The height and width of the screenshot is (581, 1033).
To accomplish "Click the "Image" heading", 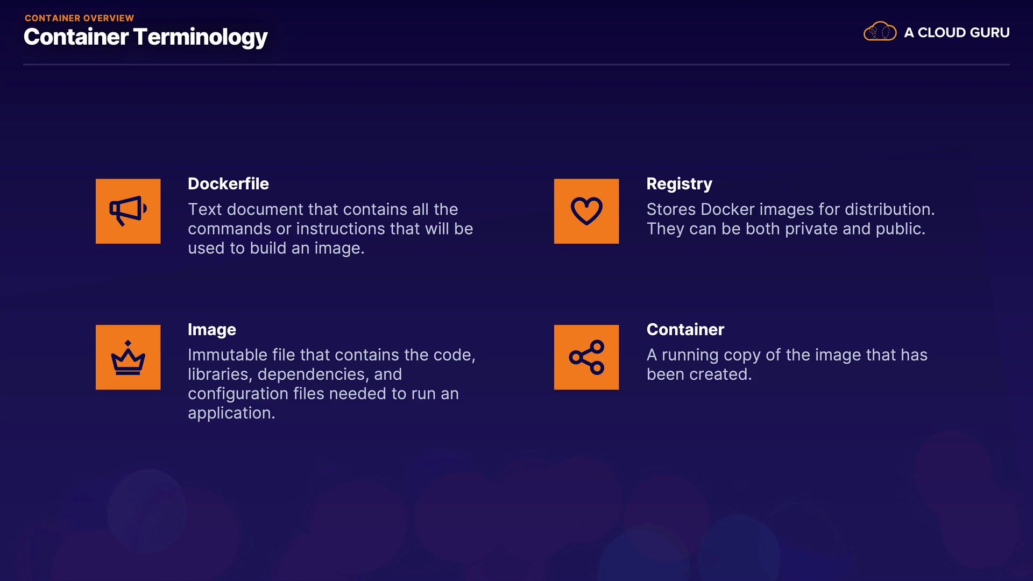I will (x=211, y=330).
